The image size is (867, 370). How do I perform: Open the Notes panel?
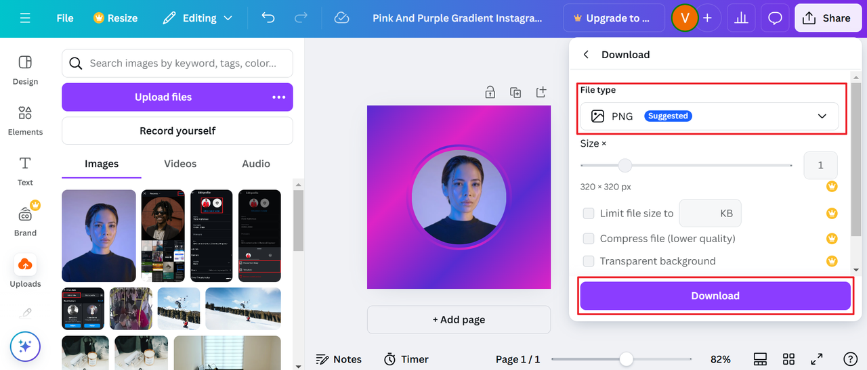point(339,359)
